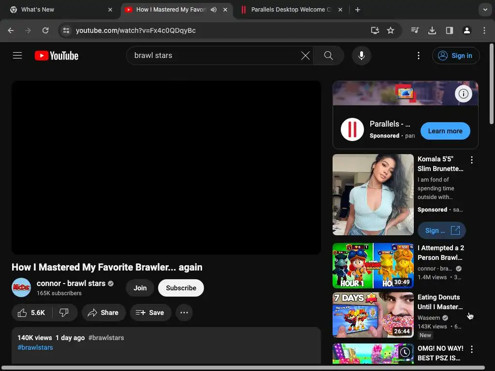This screenshot has width=495, height=371.
Task: Click Learn more on Parallels ad
Action: click(445, 131)
